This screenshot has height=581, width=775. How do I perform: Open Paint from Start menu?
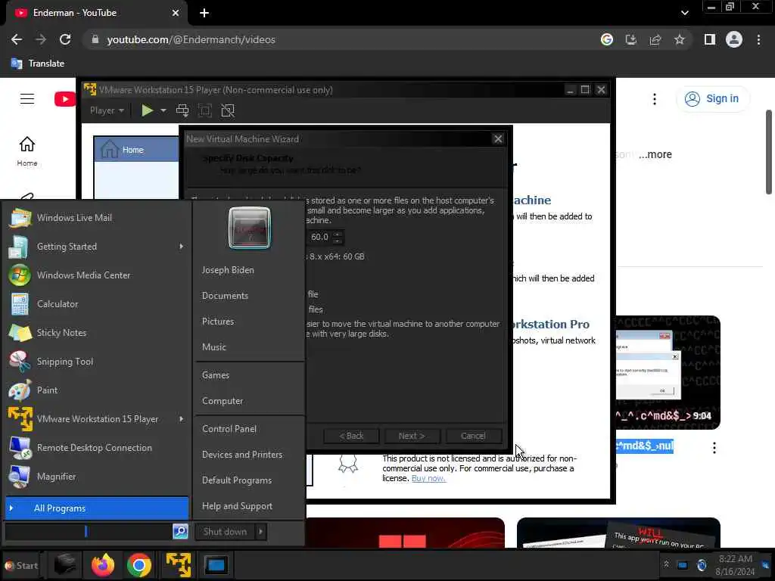(47, 390)
